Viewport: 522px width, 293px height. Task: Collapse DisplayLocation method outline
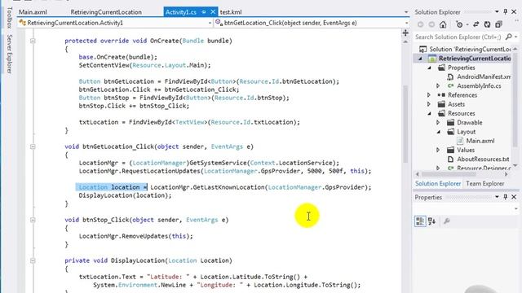click(33, 260)
